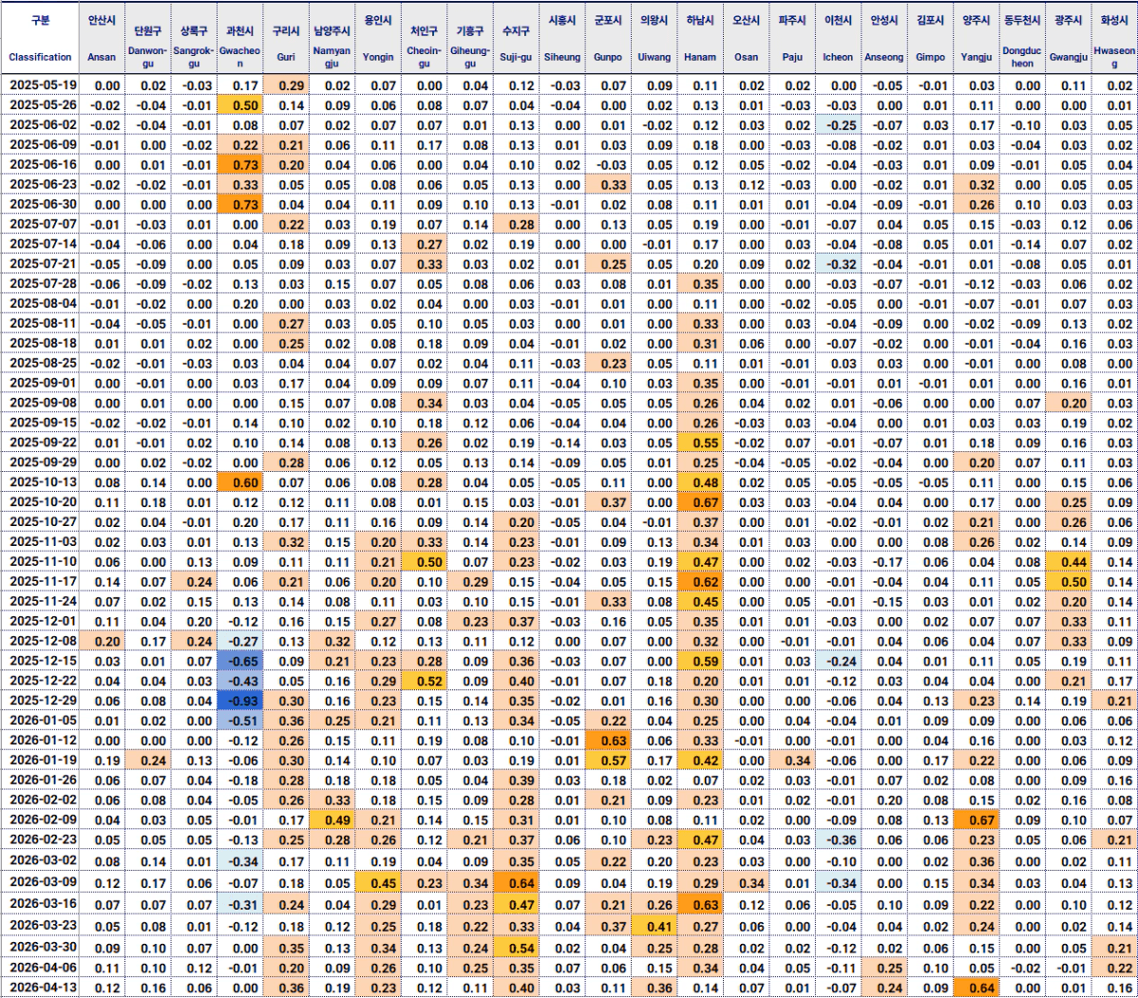Click the 용인시 Yongin column header
Image resolution: width=1138 pixels, height=998 pixels.
pyautogui.click(x=378, y=37)
